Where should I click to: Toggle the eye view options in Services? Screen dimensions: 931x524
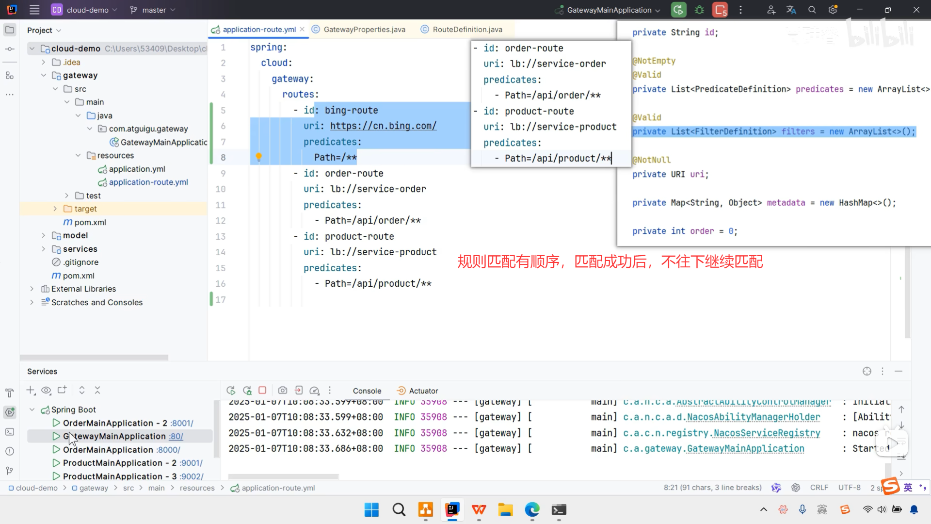point(46,390)
